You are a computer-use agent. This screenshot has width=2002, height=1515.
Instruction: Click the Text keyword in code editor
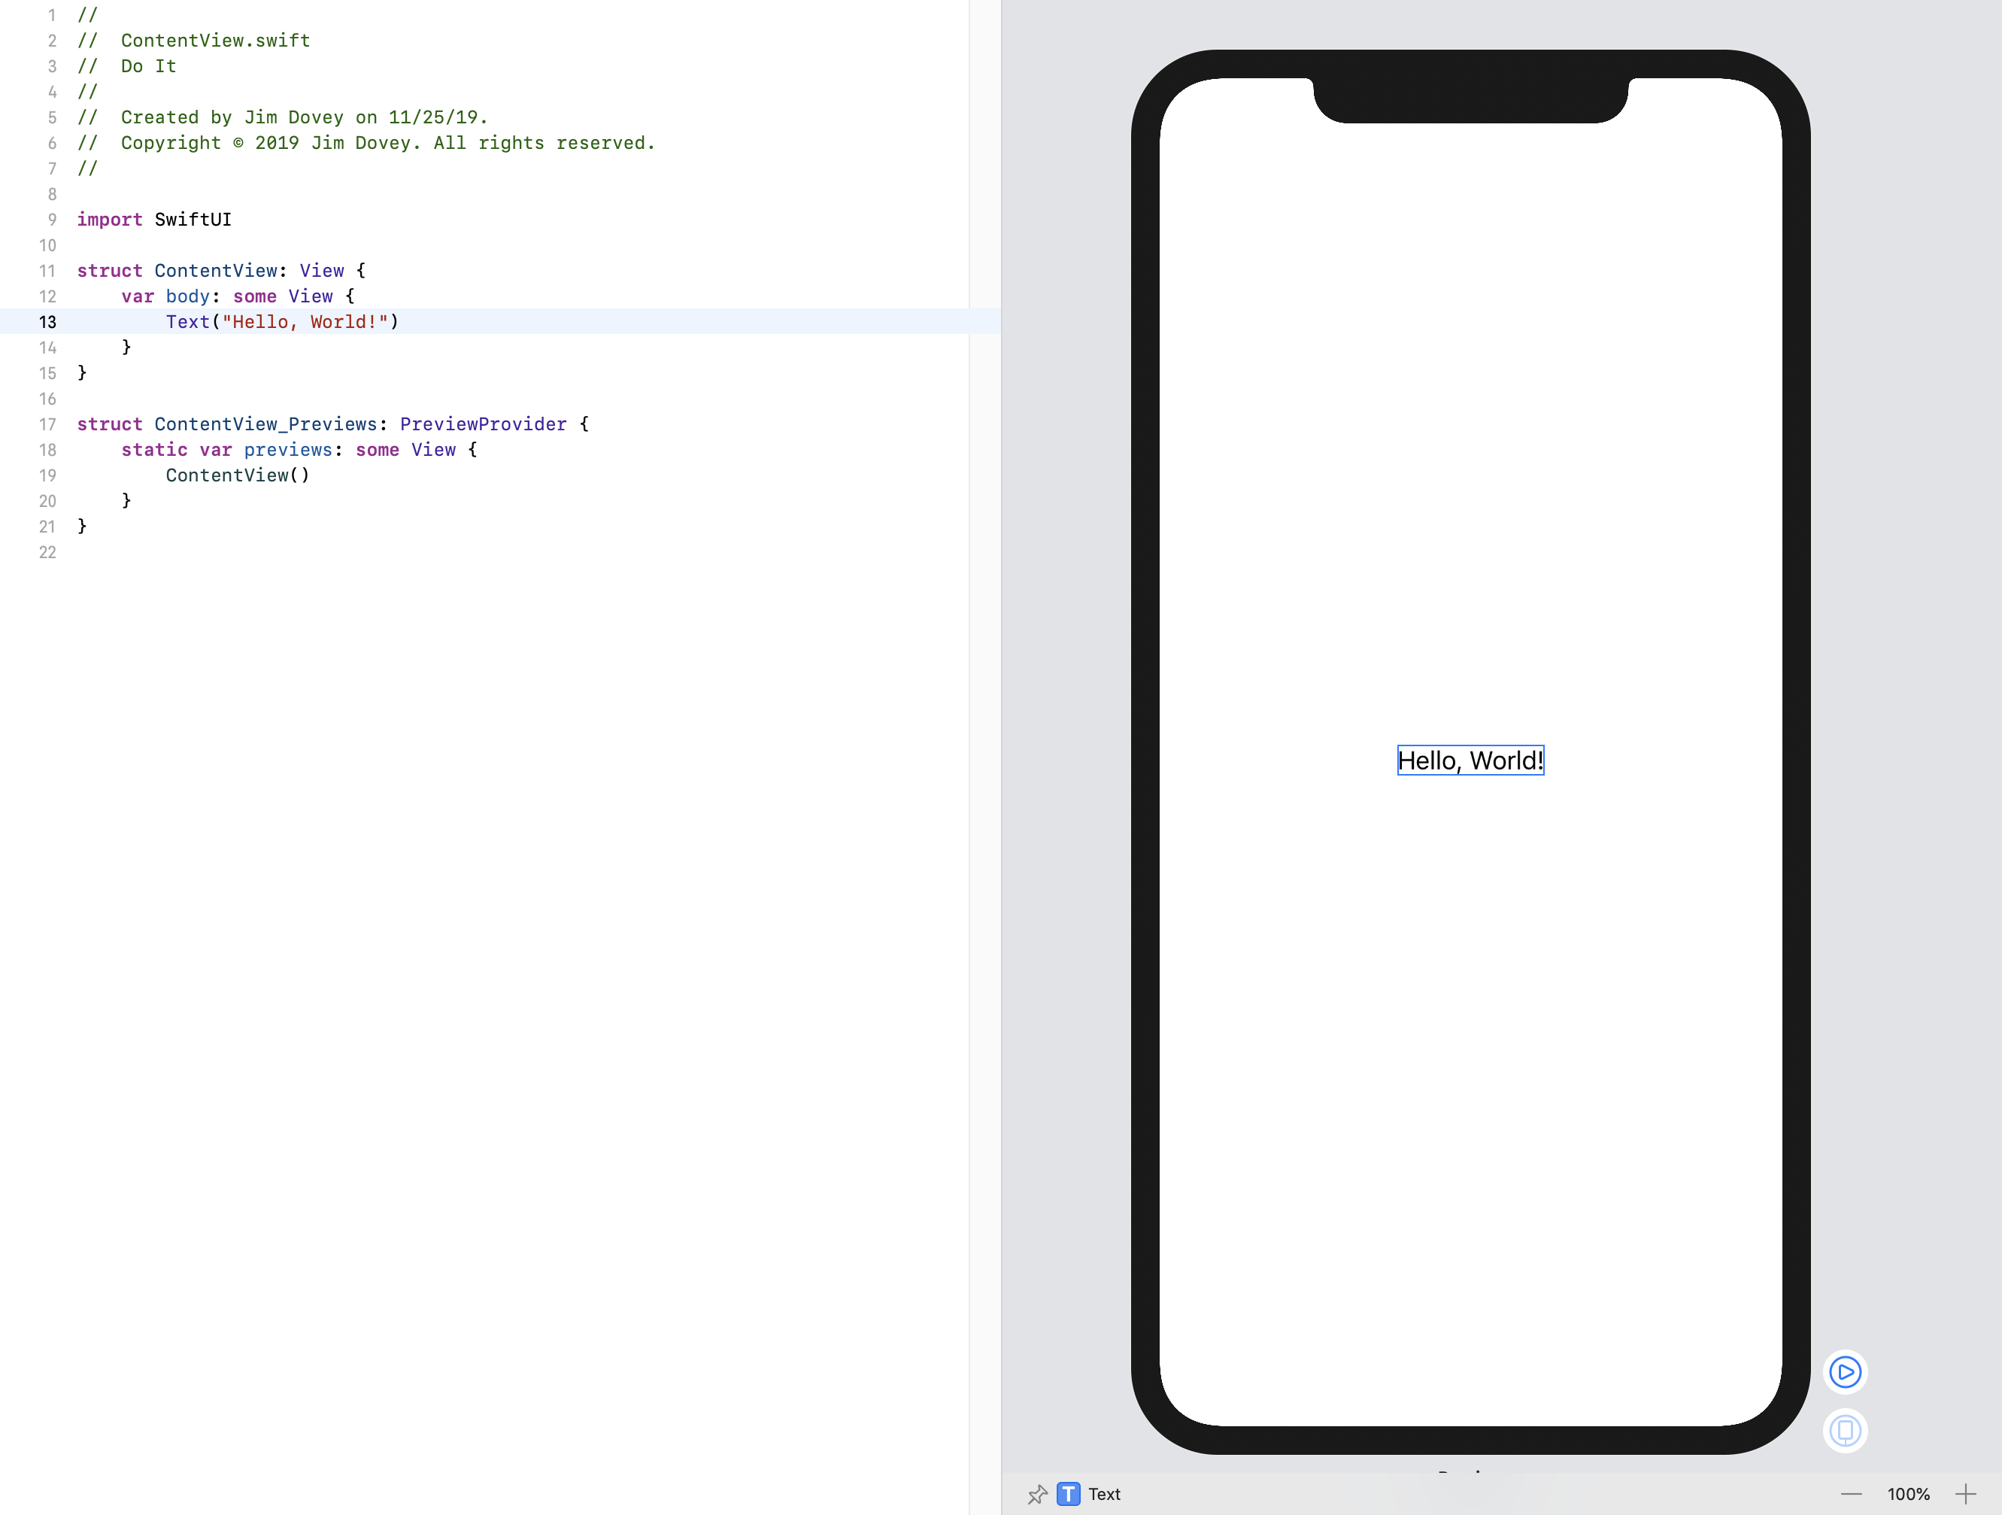[x=187, y=322]
